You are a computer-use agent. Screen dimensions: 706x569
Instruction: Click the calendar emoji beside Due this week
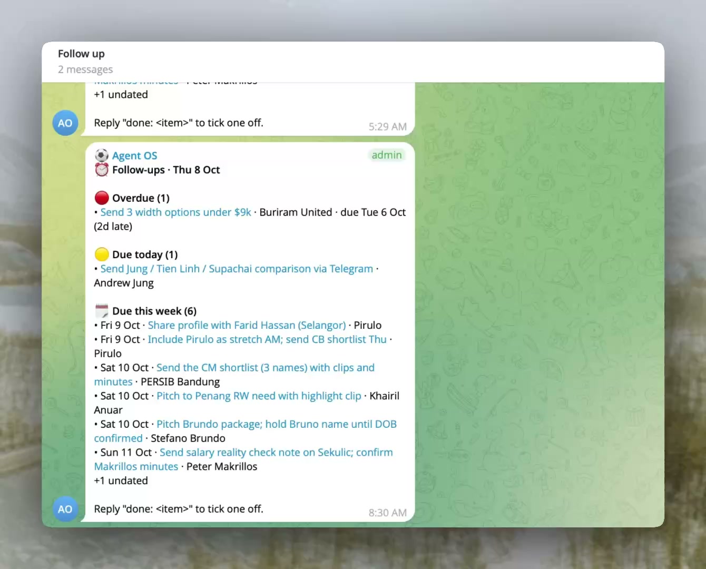(102, 311)
